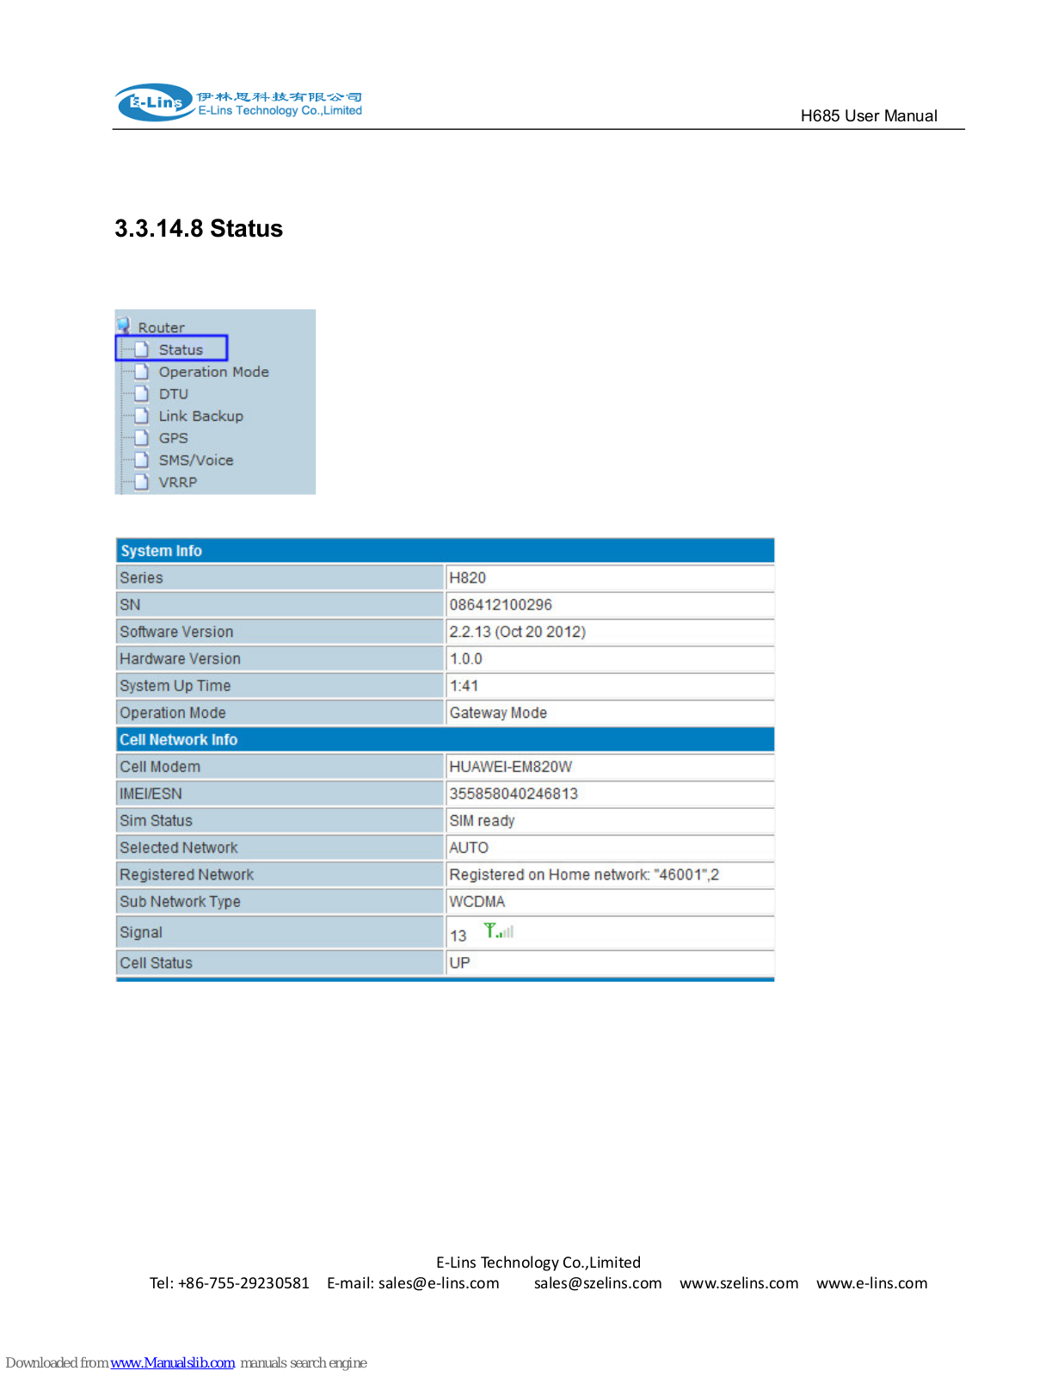Click the green signal strength antenna icon
Image resolution: width=1064 pixels, height=1377 pixels.
click(x=498, y=930)
